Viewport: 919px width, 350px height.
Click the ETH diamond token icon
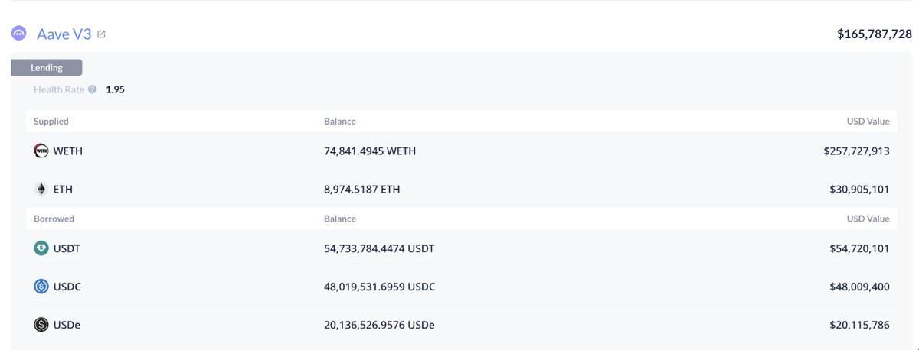tap(41, 189)
